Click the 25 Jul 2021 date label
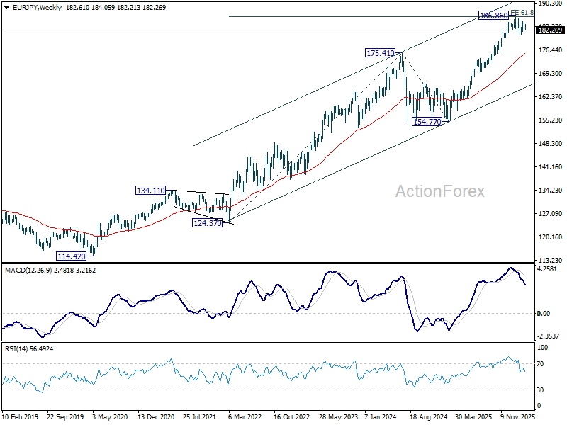567x425 pixels. [200, 417]
